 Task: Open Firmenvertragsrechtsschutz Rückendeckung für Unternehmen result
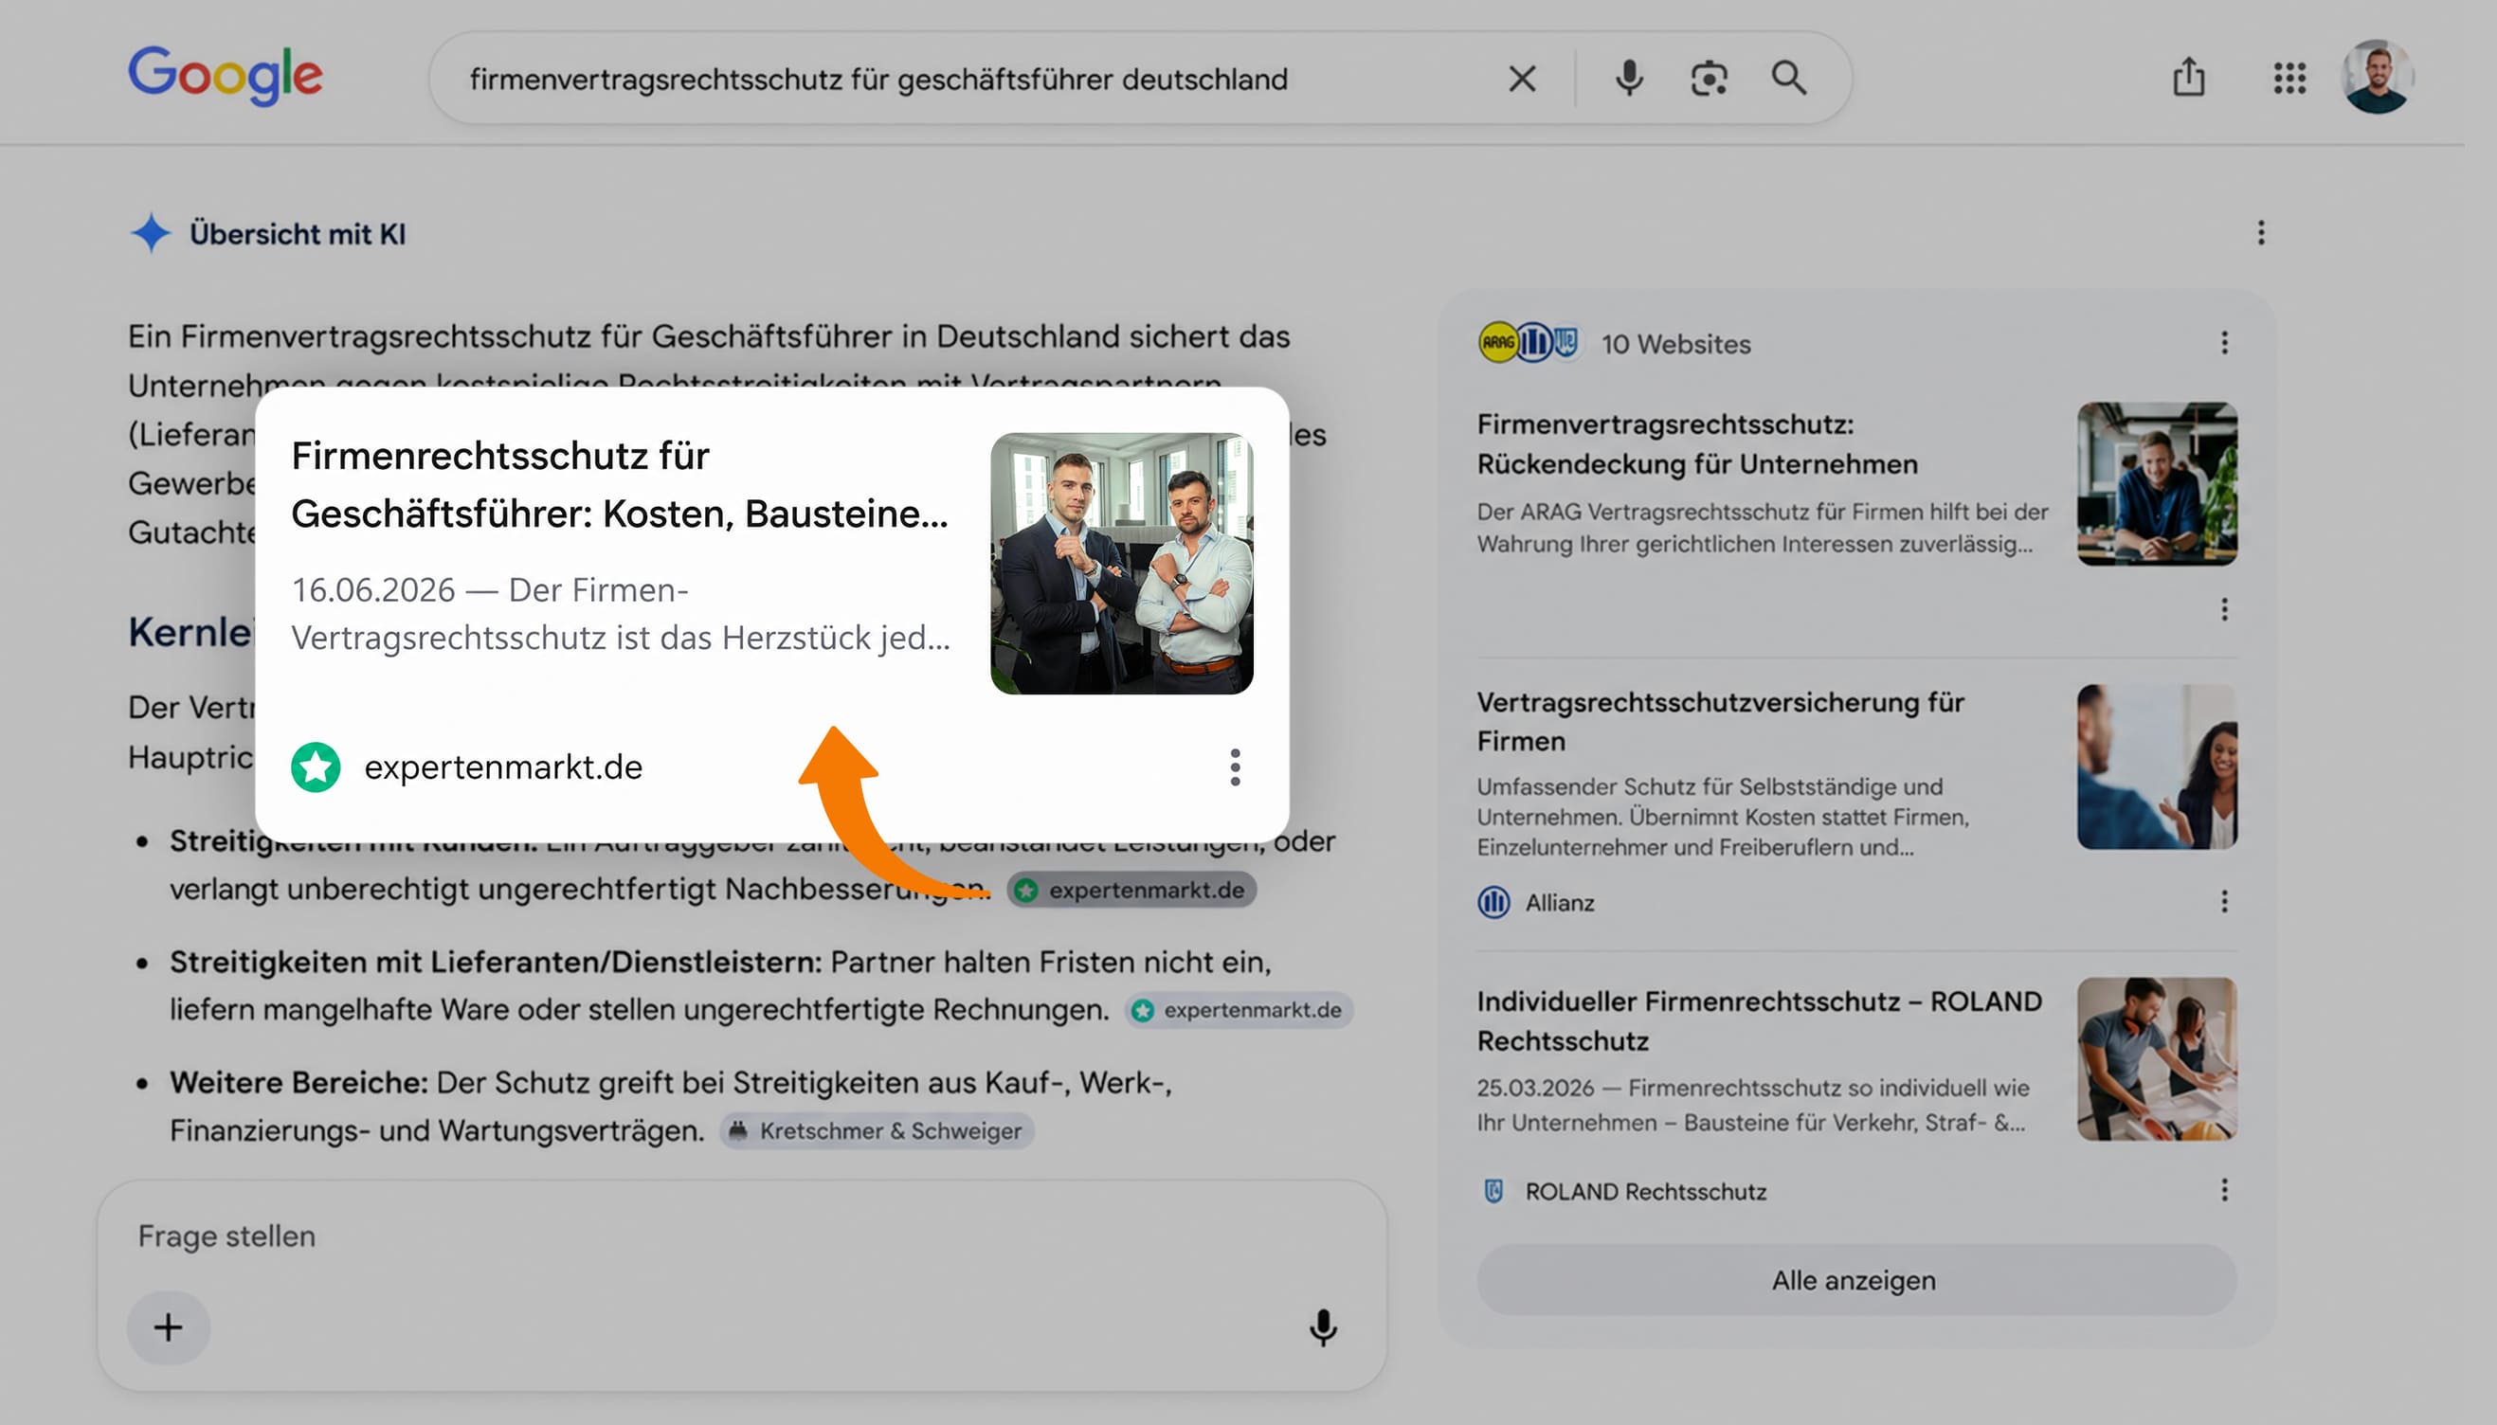tap(1696, 444)
